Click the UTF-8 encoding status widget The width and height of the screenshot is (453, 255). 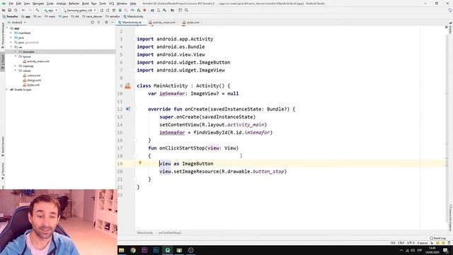pos(411,243)
